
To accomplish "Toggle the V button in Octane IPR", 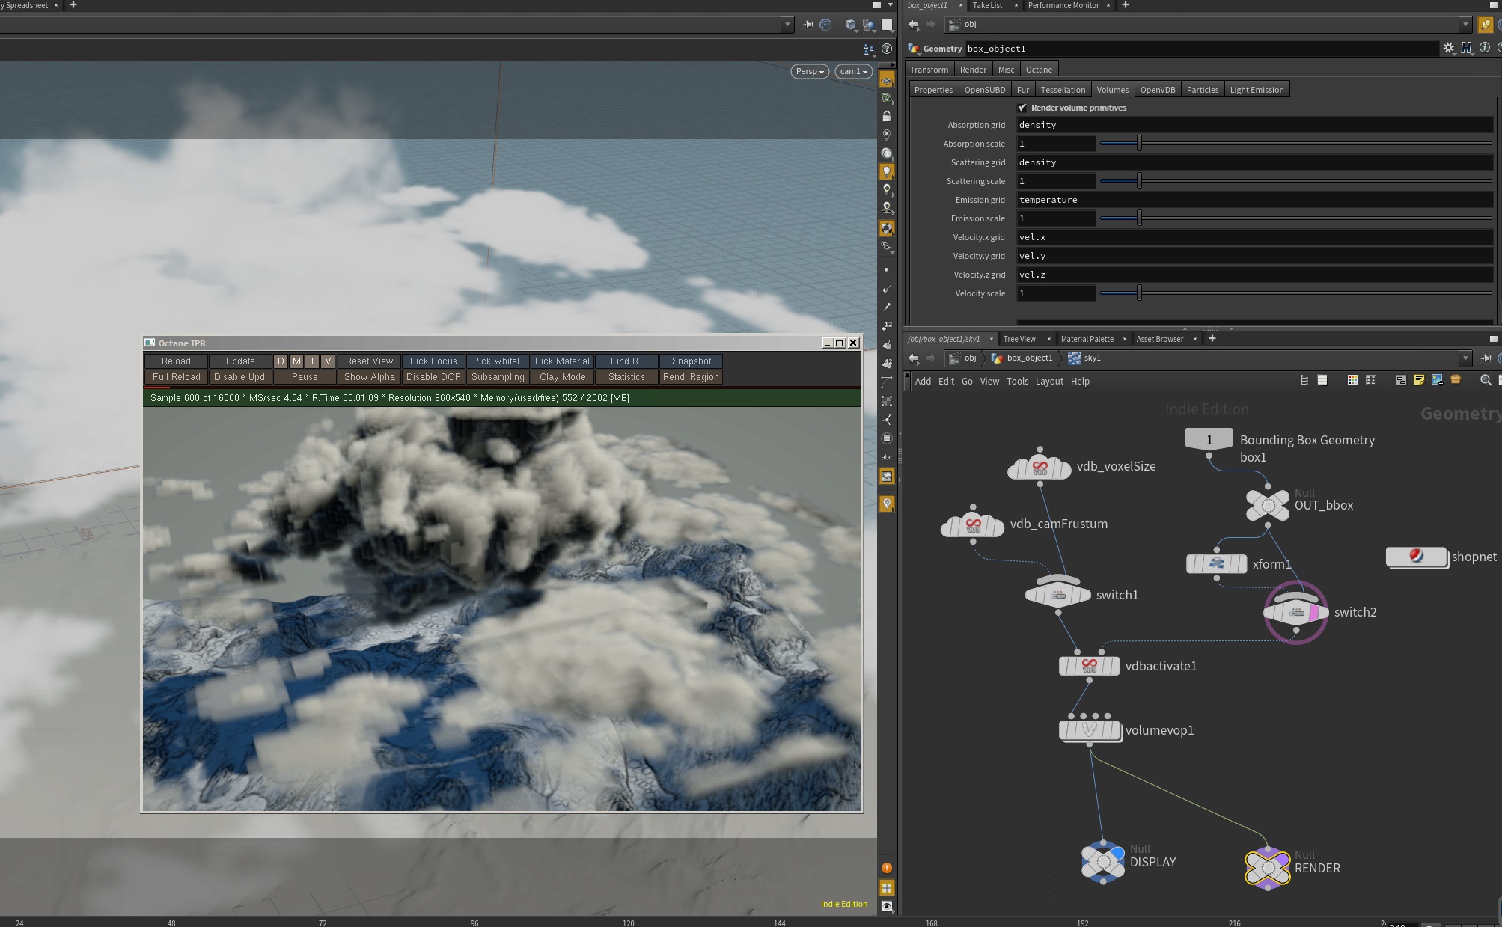I will (x=328, y=361).
